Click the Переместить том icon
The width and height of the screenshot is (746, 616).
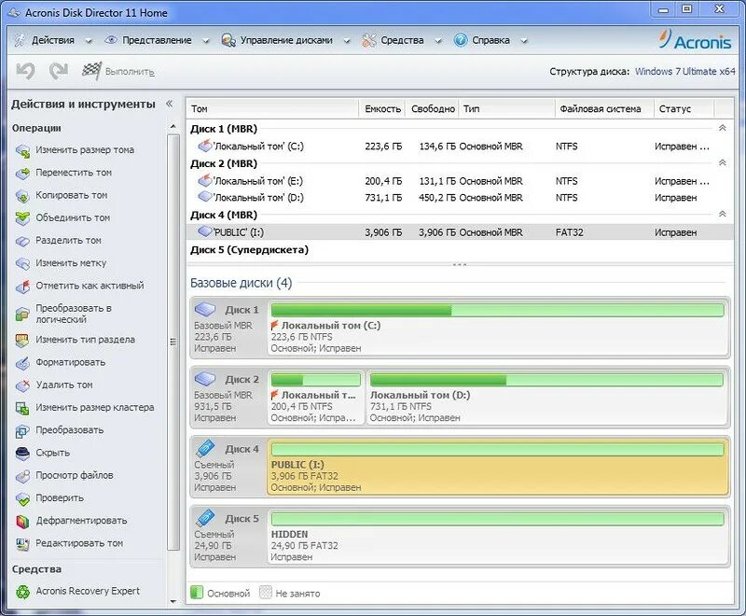[x=22, y=173]
